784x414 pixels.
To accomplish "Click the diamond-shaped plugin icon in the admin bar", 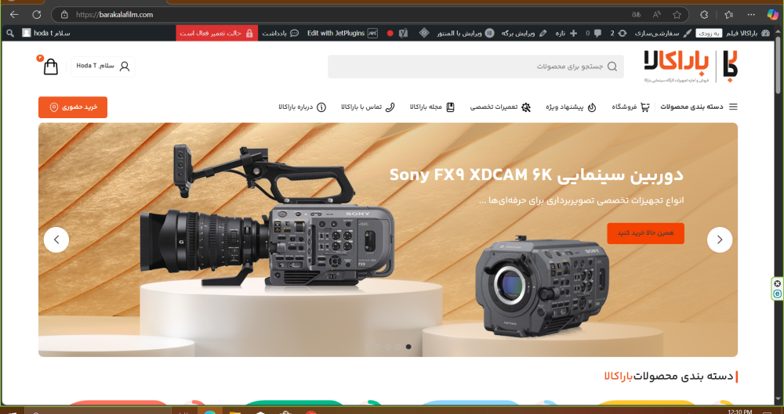I will pos(423,33).
